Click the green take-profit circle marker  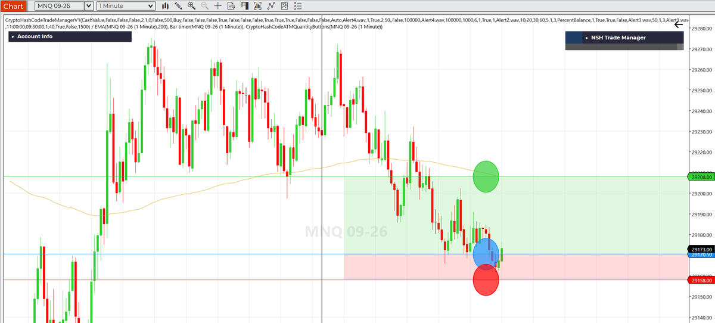pos(486,176)
